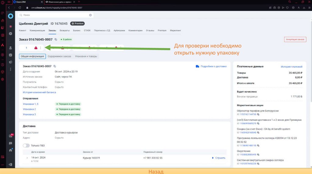Click the exit icon at CRM sidebar bottom
This screenshot has height=174, width=312.
click(x=11, y=165)
